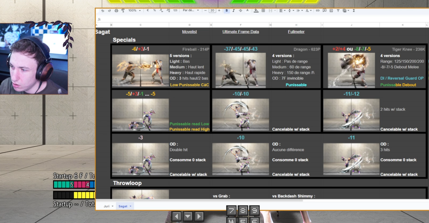Click the right arrow input display button

click(199, 216)
